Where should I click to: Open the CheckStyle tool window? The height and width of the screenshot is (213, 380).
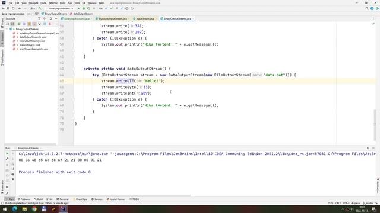pyautogui.click(x=80, y=199)
